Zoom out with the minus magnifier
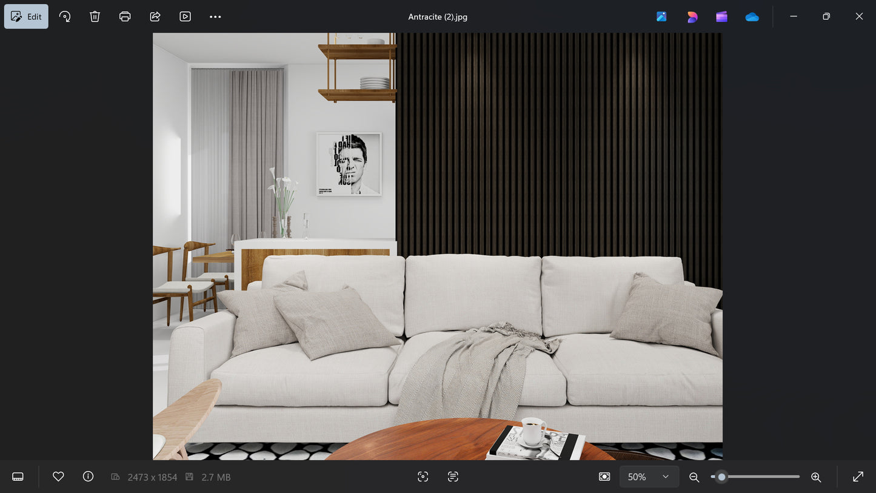The height and width of the screenshot is (493, 876). pyautogui.click(x=695, y=477)
